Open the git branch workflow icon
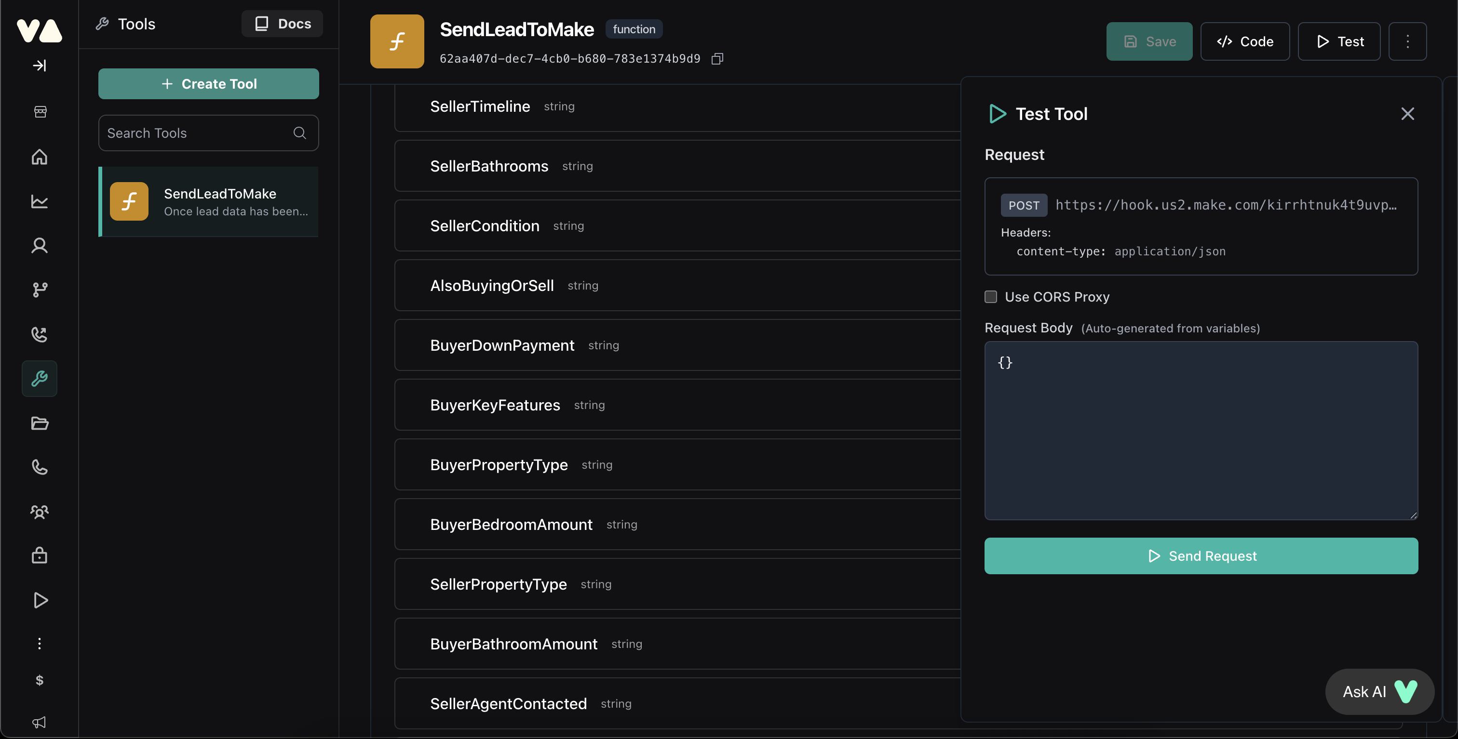This screenshot has width=1458, height=739. 39,290
